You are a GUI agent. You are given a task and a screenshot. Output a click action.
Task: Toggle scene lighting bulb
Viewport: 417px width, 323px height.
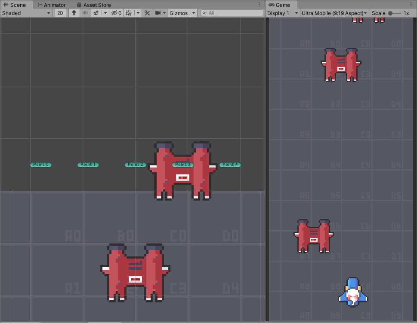pos(74,13)
